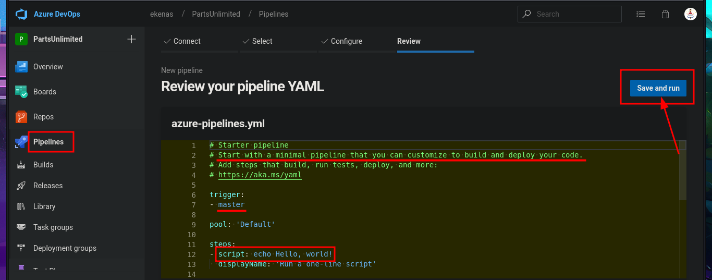This screenshot has height=280, width=712.
Task: Click the Save and run button
Action: (658, 88)
